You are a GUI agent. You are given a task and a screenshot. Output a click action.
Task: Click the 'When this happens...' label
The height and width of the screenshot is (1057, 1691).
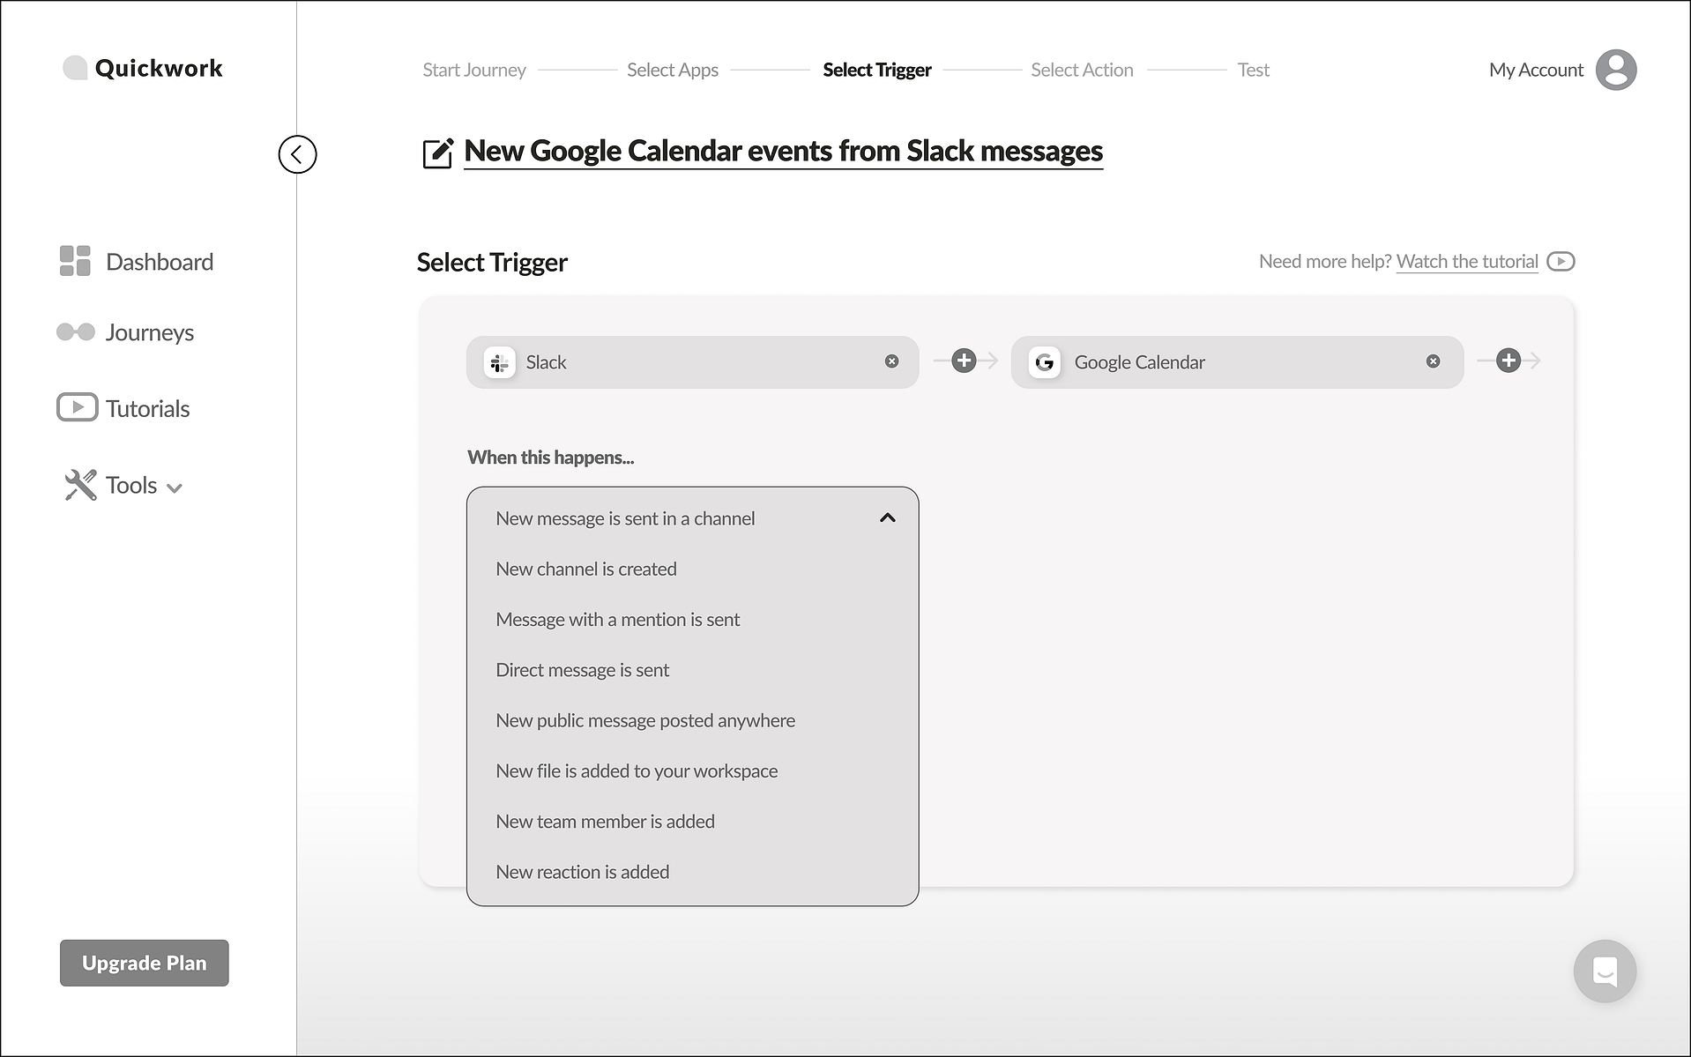pyautogui.click(x=551, y=457)
